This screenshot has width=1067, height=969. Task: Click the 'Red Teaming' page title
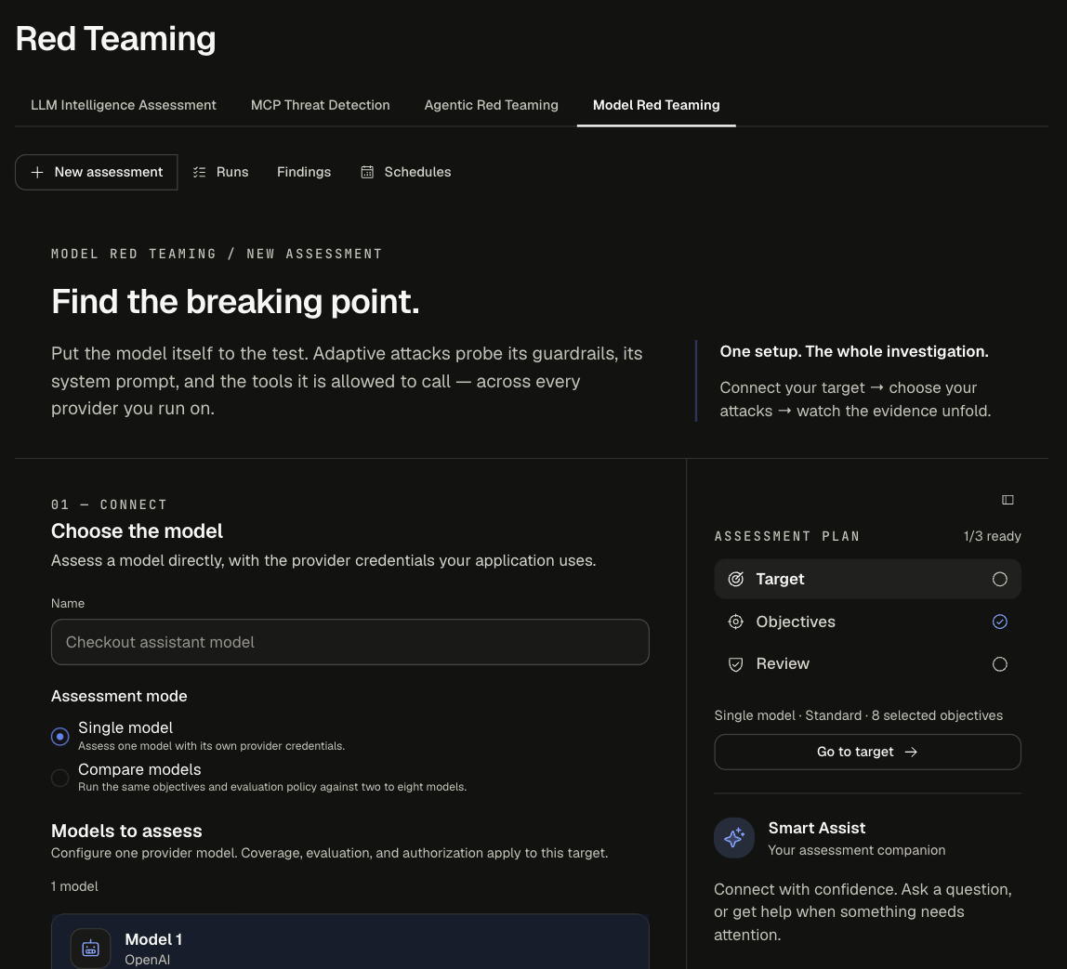pos(115,39)
